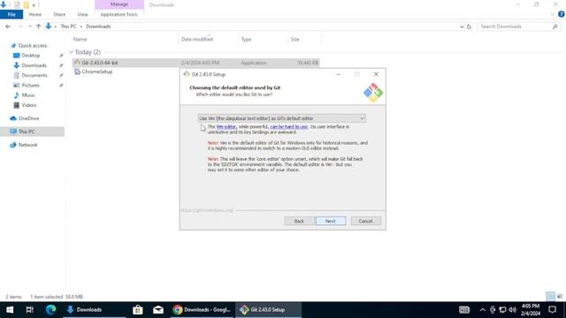The image size is (566, 318).
Task: Open Desktop in the navigation pane
Action: [x=31, y=56]
